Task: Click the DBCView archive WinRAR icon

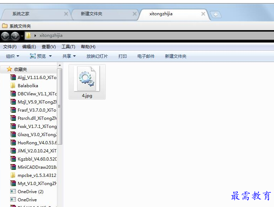Action: tap(13, 94)
